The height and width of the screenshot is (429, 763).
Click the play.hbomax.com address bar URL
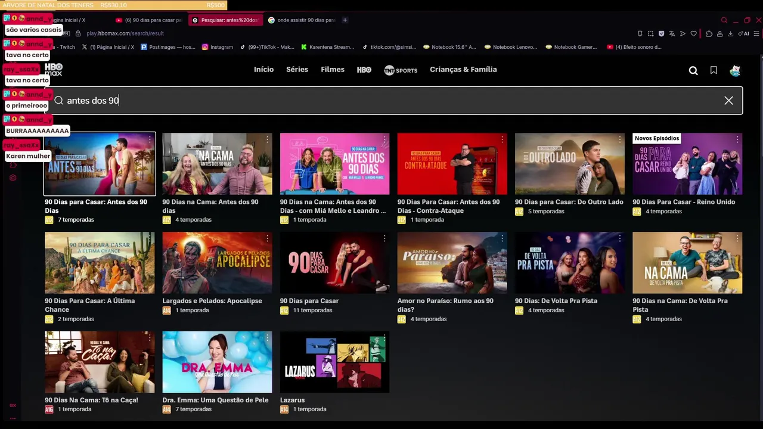click(x=125, y=33)
